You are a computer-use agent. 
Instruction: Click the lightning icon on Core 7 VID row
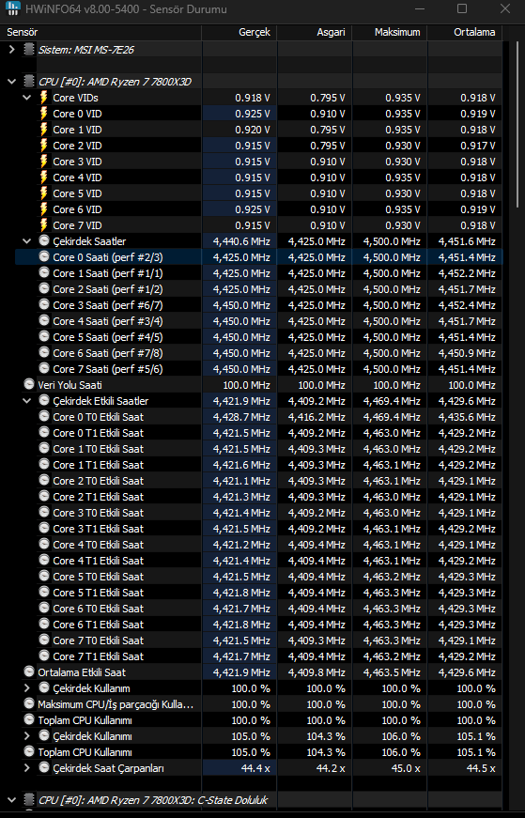point(44,224)
